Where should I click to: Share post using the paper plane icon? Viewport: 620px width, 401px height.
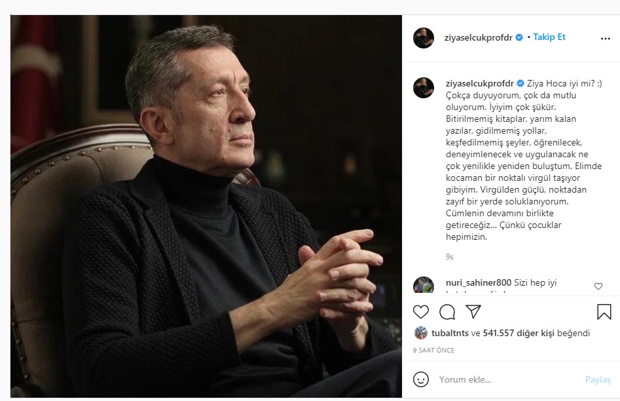coord(473,312)
